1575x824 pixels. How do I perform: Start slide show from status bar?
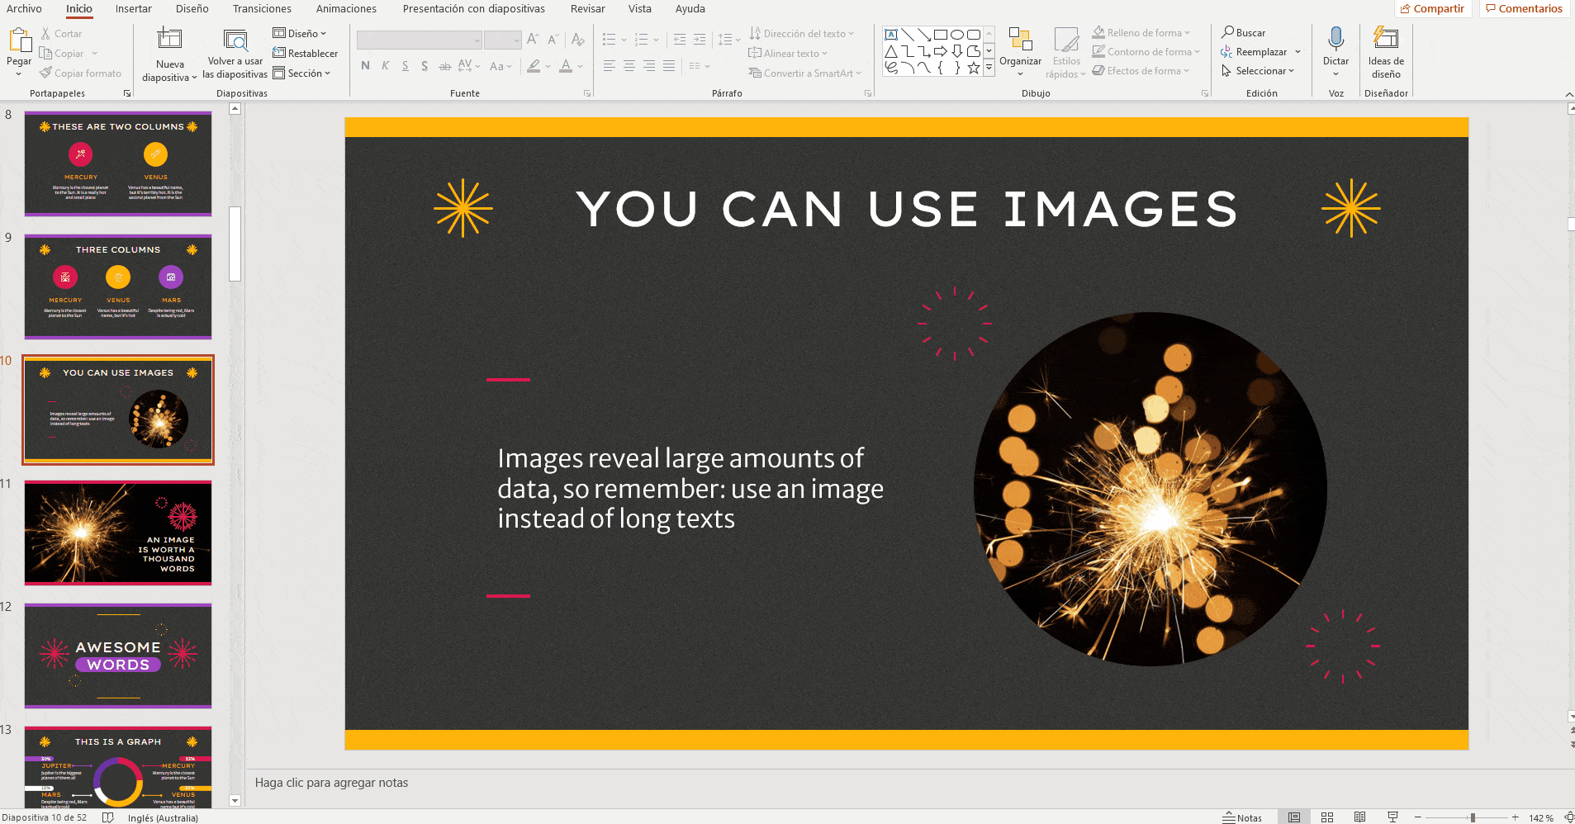[x=1392, y=817]
